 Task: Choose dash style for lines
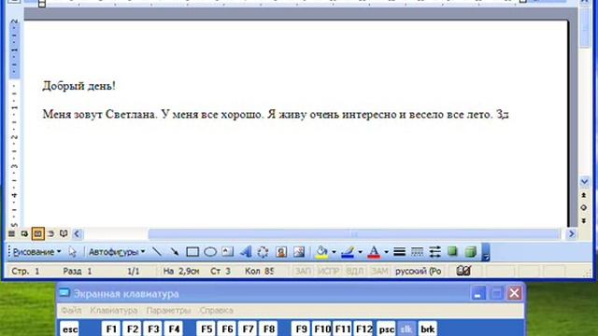click(417, 252)
